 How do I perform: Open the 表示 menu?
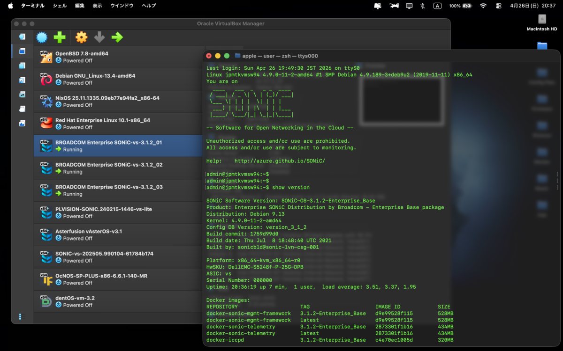(x=97, y=6)
